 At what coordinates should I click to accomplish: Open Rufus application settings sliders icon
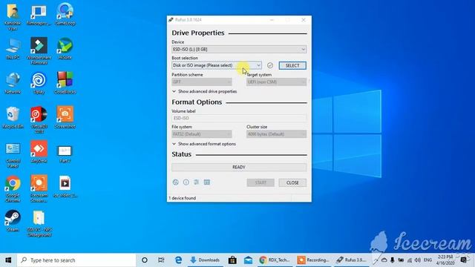(x=196, y=182)
